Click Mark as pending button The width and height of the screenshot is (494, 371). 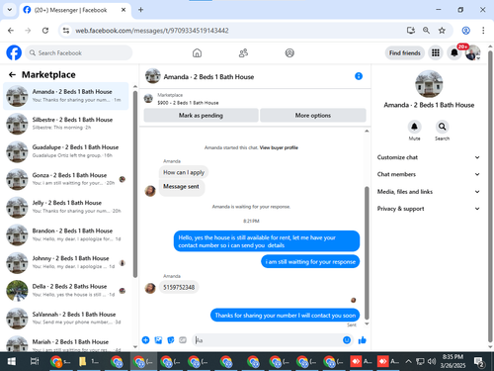tap(201, 116)
